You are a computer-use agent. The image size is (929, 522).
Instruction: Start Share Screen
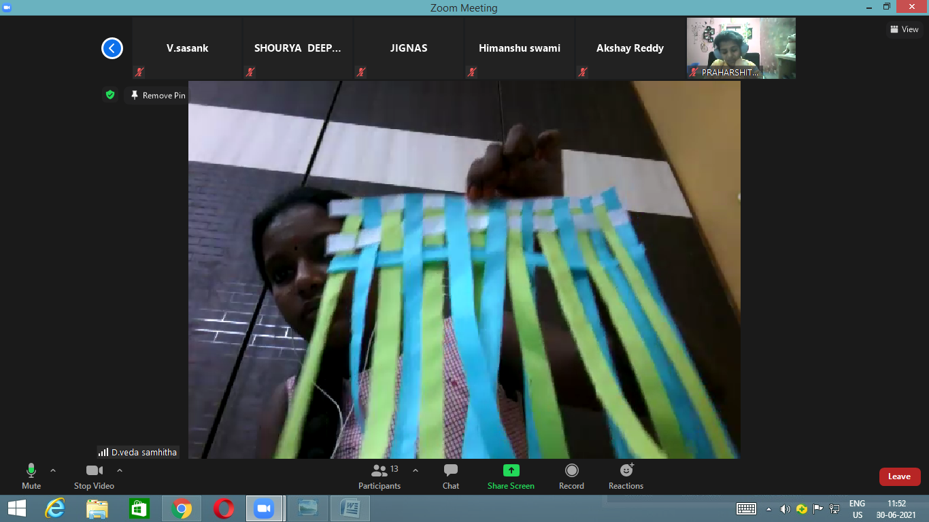coord(511,476)
